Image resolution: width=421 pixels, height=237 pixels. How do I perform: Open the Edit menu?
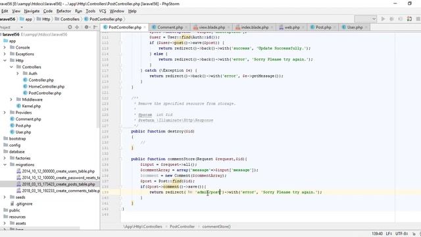5,11
